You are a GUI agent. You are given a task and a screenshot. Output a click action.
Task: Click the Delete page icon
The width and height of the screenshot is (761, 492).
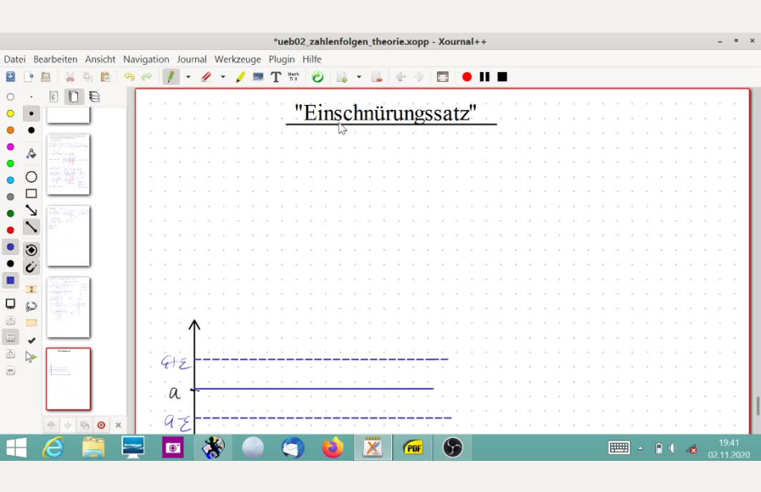[376, 76]
